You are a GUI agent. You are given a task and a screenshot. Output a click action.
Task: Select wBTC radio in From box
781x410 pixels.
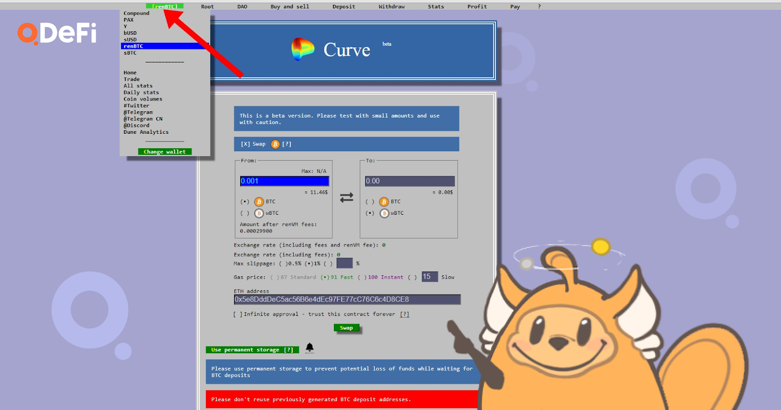click(x=245, y=213)
